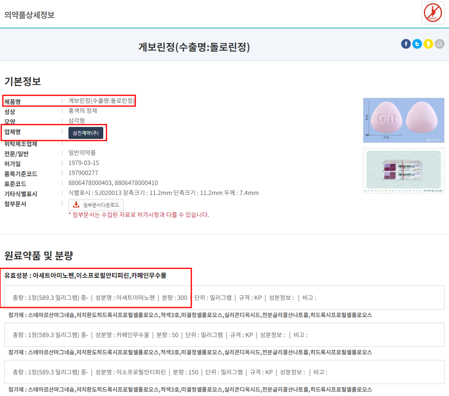Click the title 게보린정(수출명:돌로린정)
The height and width of the screenshot is (396, 449).
pyautogui.click(x=194, y=47)
